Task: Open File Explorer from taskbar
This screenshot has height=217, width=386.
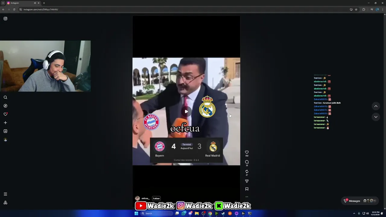Action: [197, 213]
